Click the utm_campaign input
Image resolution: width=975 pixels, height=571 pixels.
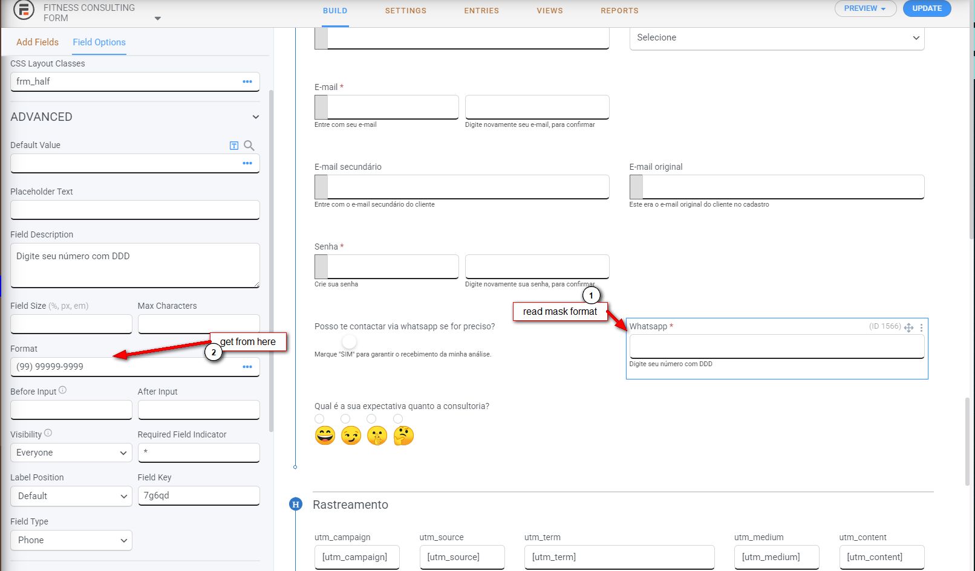pos(357,557)
